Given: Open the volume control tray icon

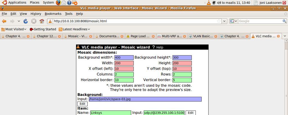Looking at the screenshot, I should pyautogui.click(x=219, y=3).
